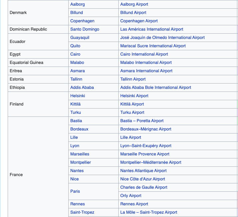Follow the Cairo International Airport link
The width and height of the screenshot is (238, 217).
144,54
